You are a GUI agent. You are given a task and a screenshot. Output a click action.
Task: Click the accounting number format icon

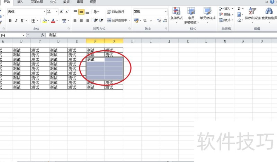coord(136,20)
